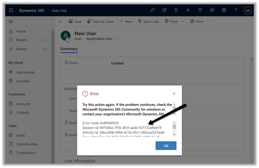Open the Dynamics 365 app launcher waffle
Screen dimensions: 259x168
(x=11, y=10)
